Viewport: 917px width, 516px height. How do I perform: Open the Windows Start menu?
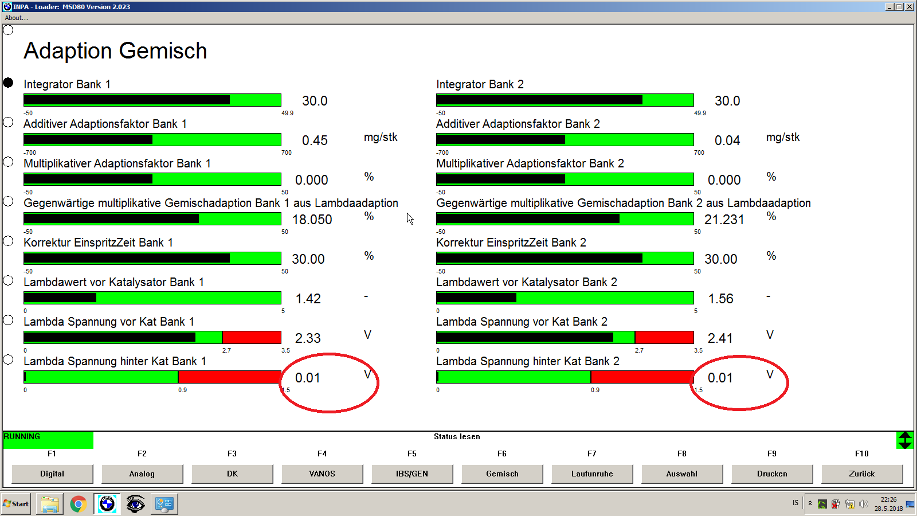[x=16, y=504]
